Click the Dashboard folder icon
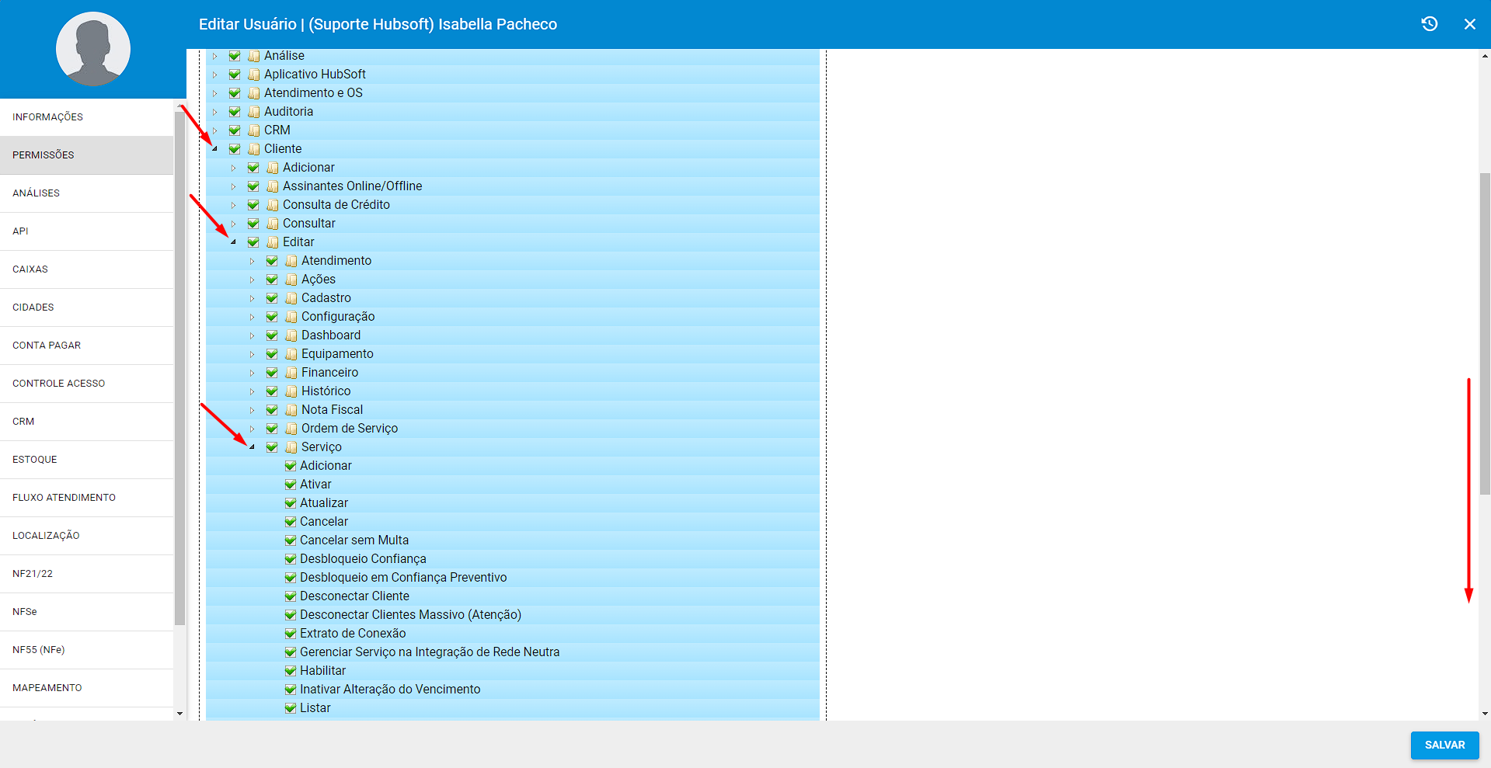 click(291, 335)
